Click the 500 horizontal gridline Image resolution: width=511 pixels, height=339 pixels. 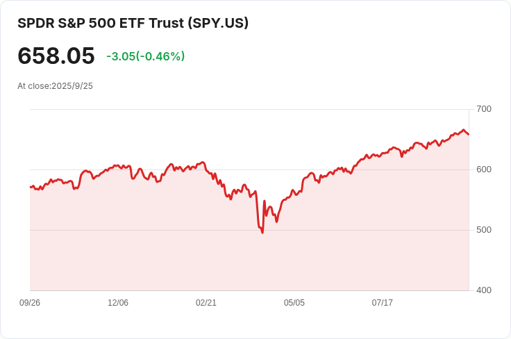tap(250, 230)
